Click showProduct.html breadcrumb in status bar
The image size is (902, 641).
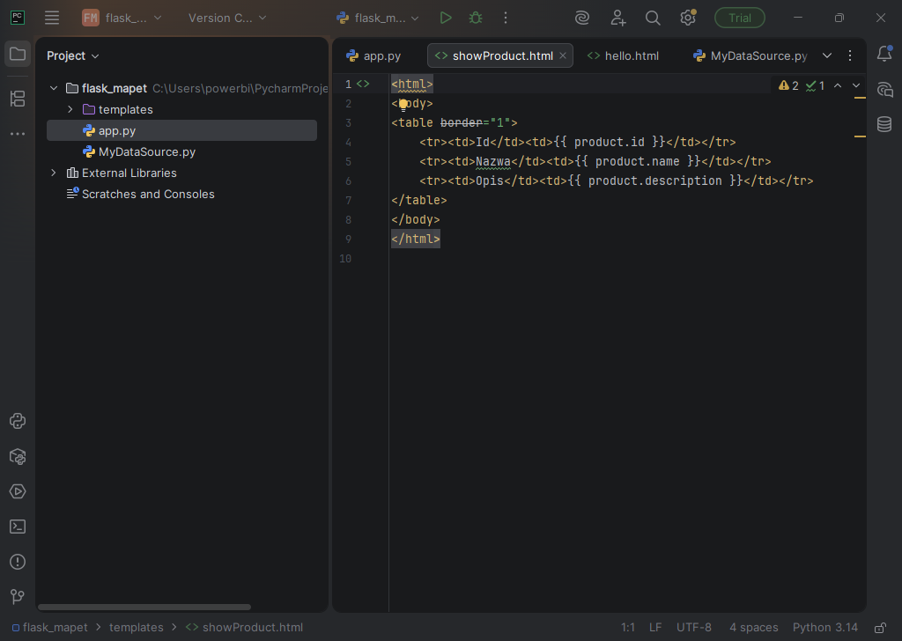(244, 627)
